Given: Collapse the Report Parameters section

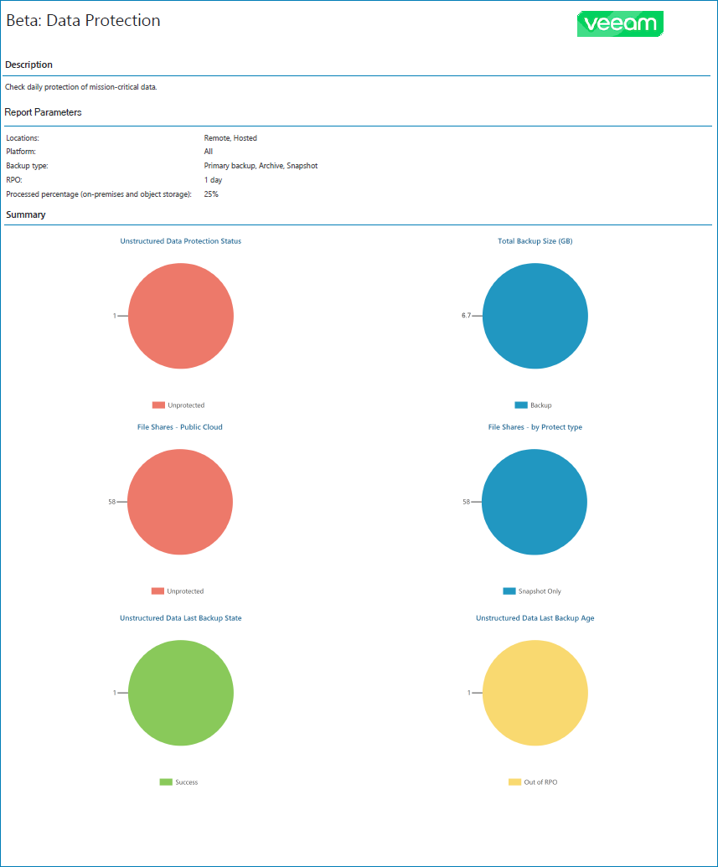Looking at the screenshot, I should [x=43, y=111].
